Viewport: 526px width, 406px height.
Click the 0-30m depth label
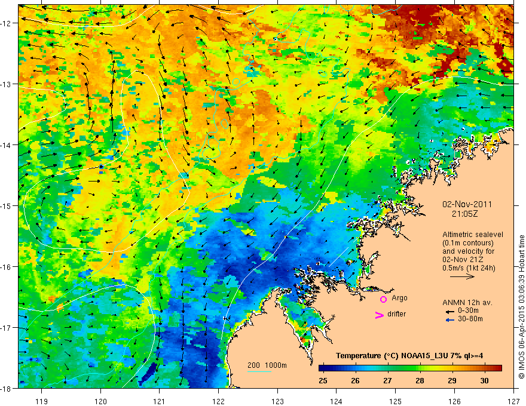(468, 311)
